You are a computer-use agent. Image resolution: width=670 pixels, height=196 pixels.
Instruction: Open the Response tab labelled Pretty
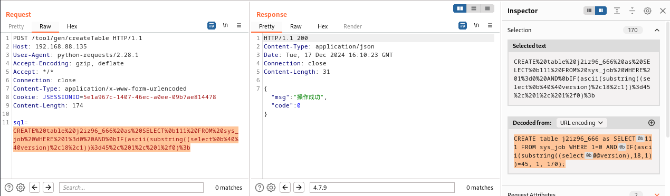[x=266, y=26]
